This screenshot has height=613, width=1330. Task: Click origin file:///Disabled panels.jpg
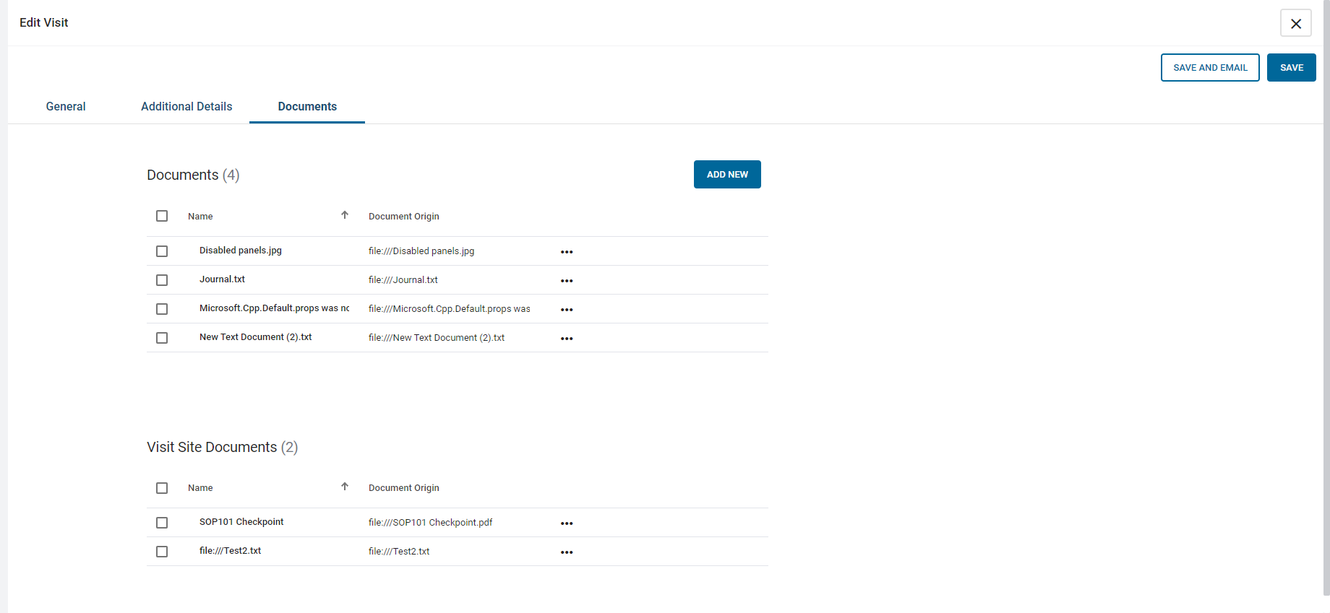(421, 251)
